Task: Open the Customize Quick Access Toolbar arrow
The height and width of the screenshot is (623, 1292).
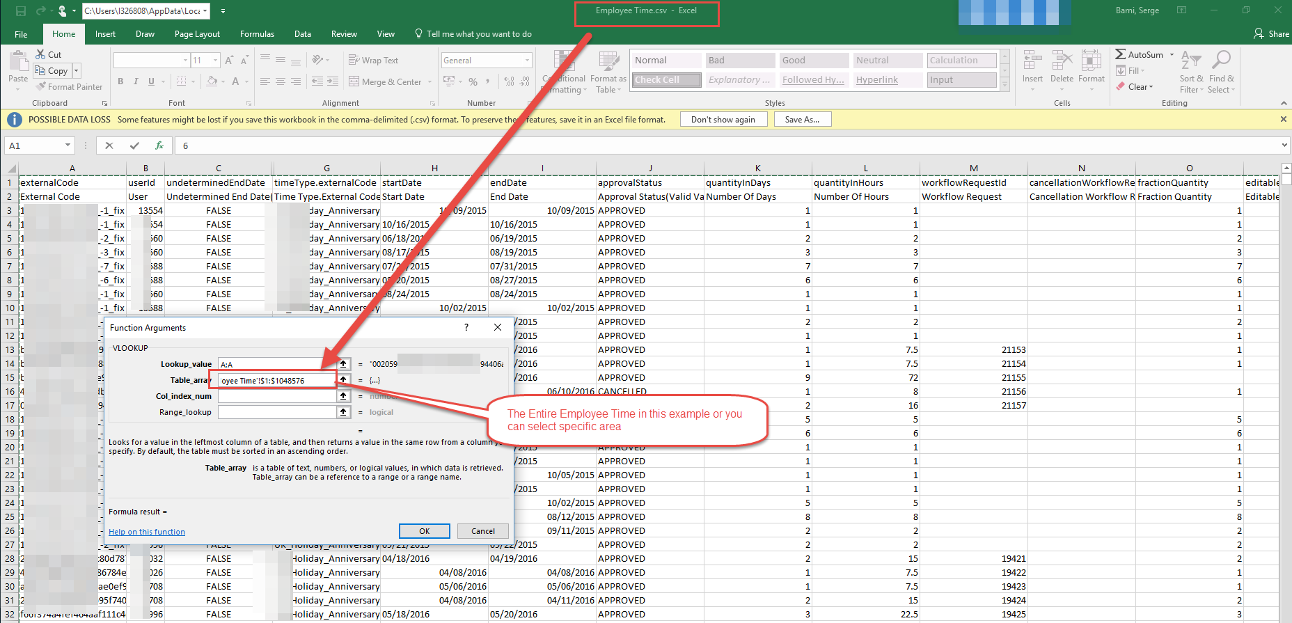Action: point(223,11)
